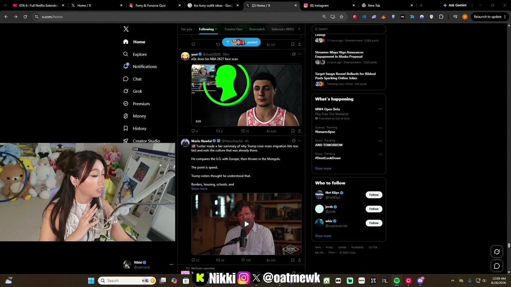The image size is (511, 287).
Task: Click the new posts pill
Action: (x=241, y=42)
